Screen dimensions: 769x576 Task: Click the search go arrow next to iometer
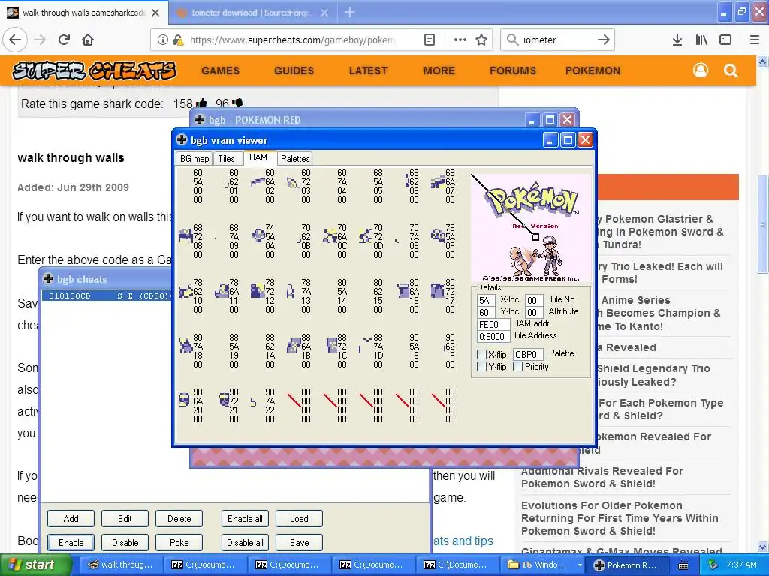pyautogui.click(x=604, y=40)
